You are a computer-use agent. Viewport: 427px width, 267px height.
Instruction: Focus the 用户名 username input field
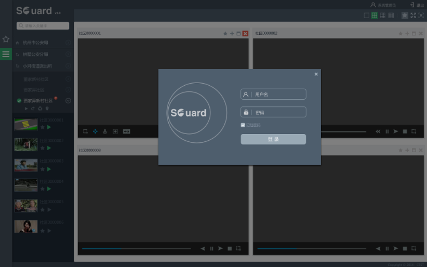tap(278, 95)
